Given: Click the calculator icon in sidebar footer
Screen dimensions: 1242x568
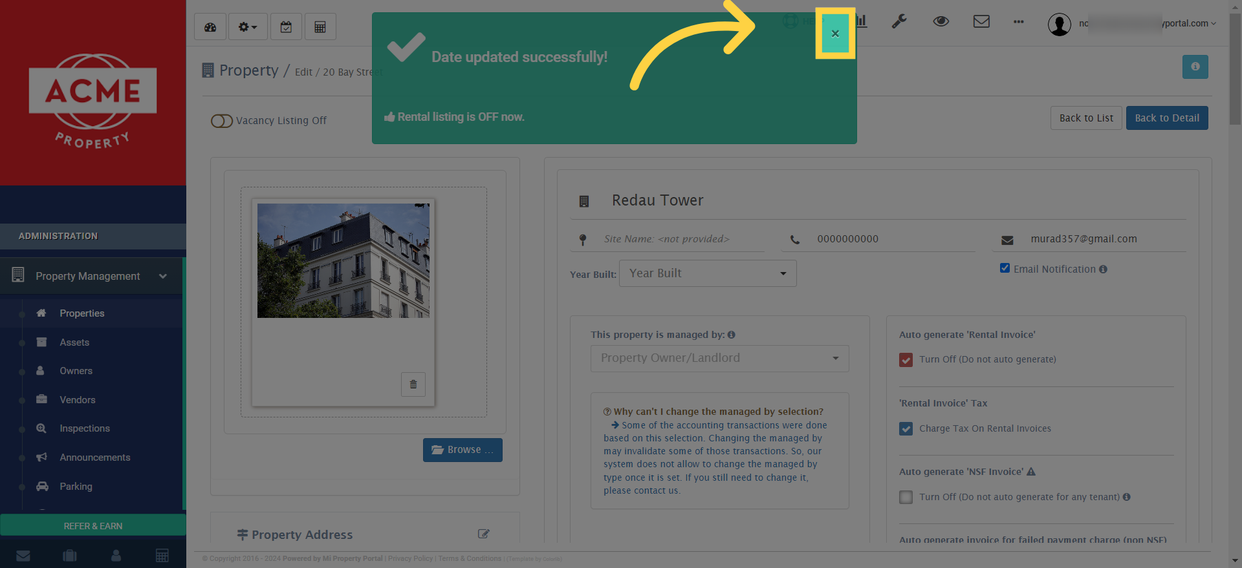Looking at the screenshot, I should [x=162, y=556].
